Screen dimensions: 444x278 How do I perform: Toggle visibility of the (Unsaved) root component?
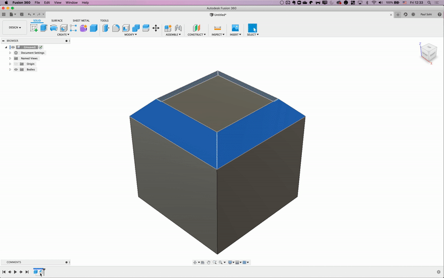[x=13, y=47]
